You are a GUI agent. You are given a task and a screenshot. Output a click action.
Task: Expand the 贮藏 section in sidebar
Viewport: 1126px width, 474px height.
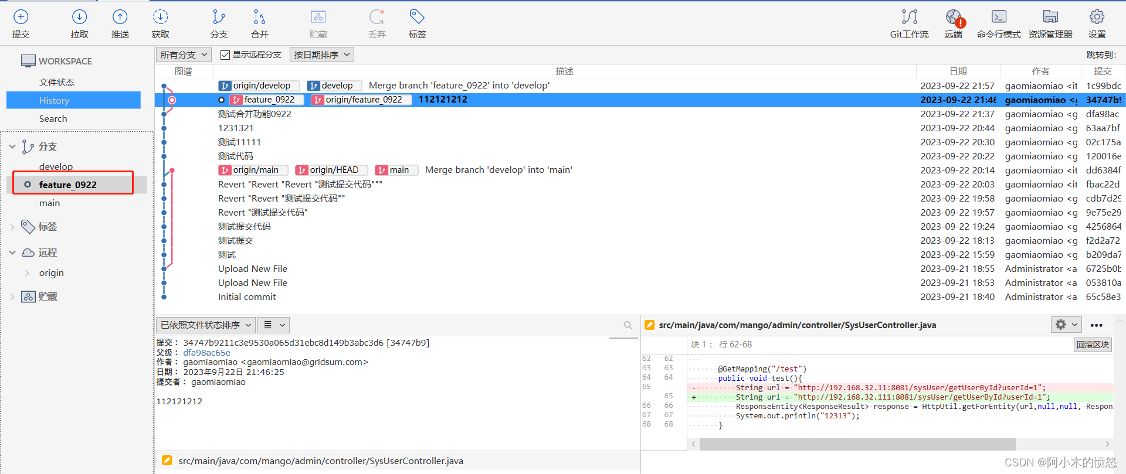click(x=12, y=296)
